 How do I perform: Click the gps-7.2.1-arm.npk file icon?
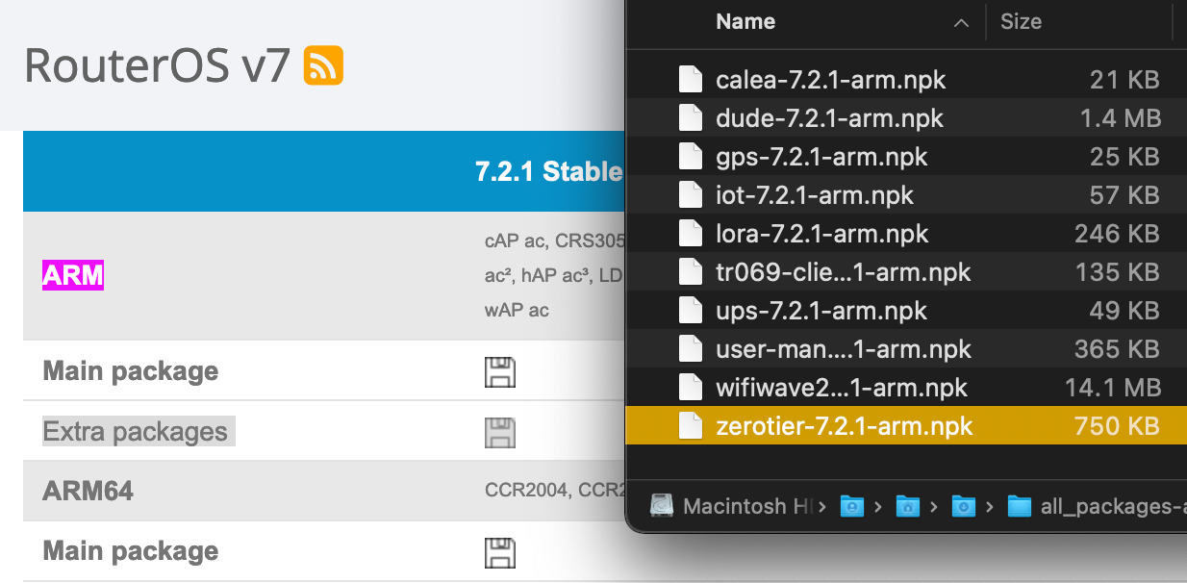pyautogui.click(x=690, y=157)
